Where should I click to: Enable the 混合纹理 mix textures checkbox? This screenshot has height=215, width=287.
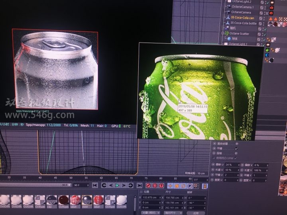[237, 144]
